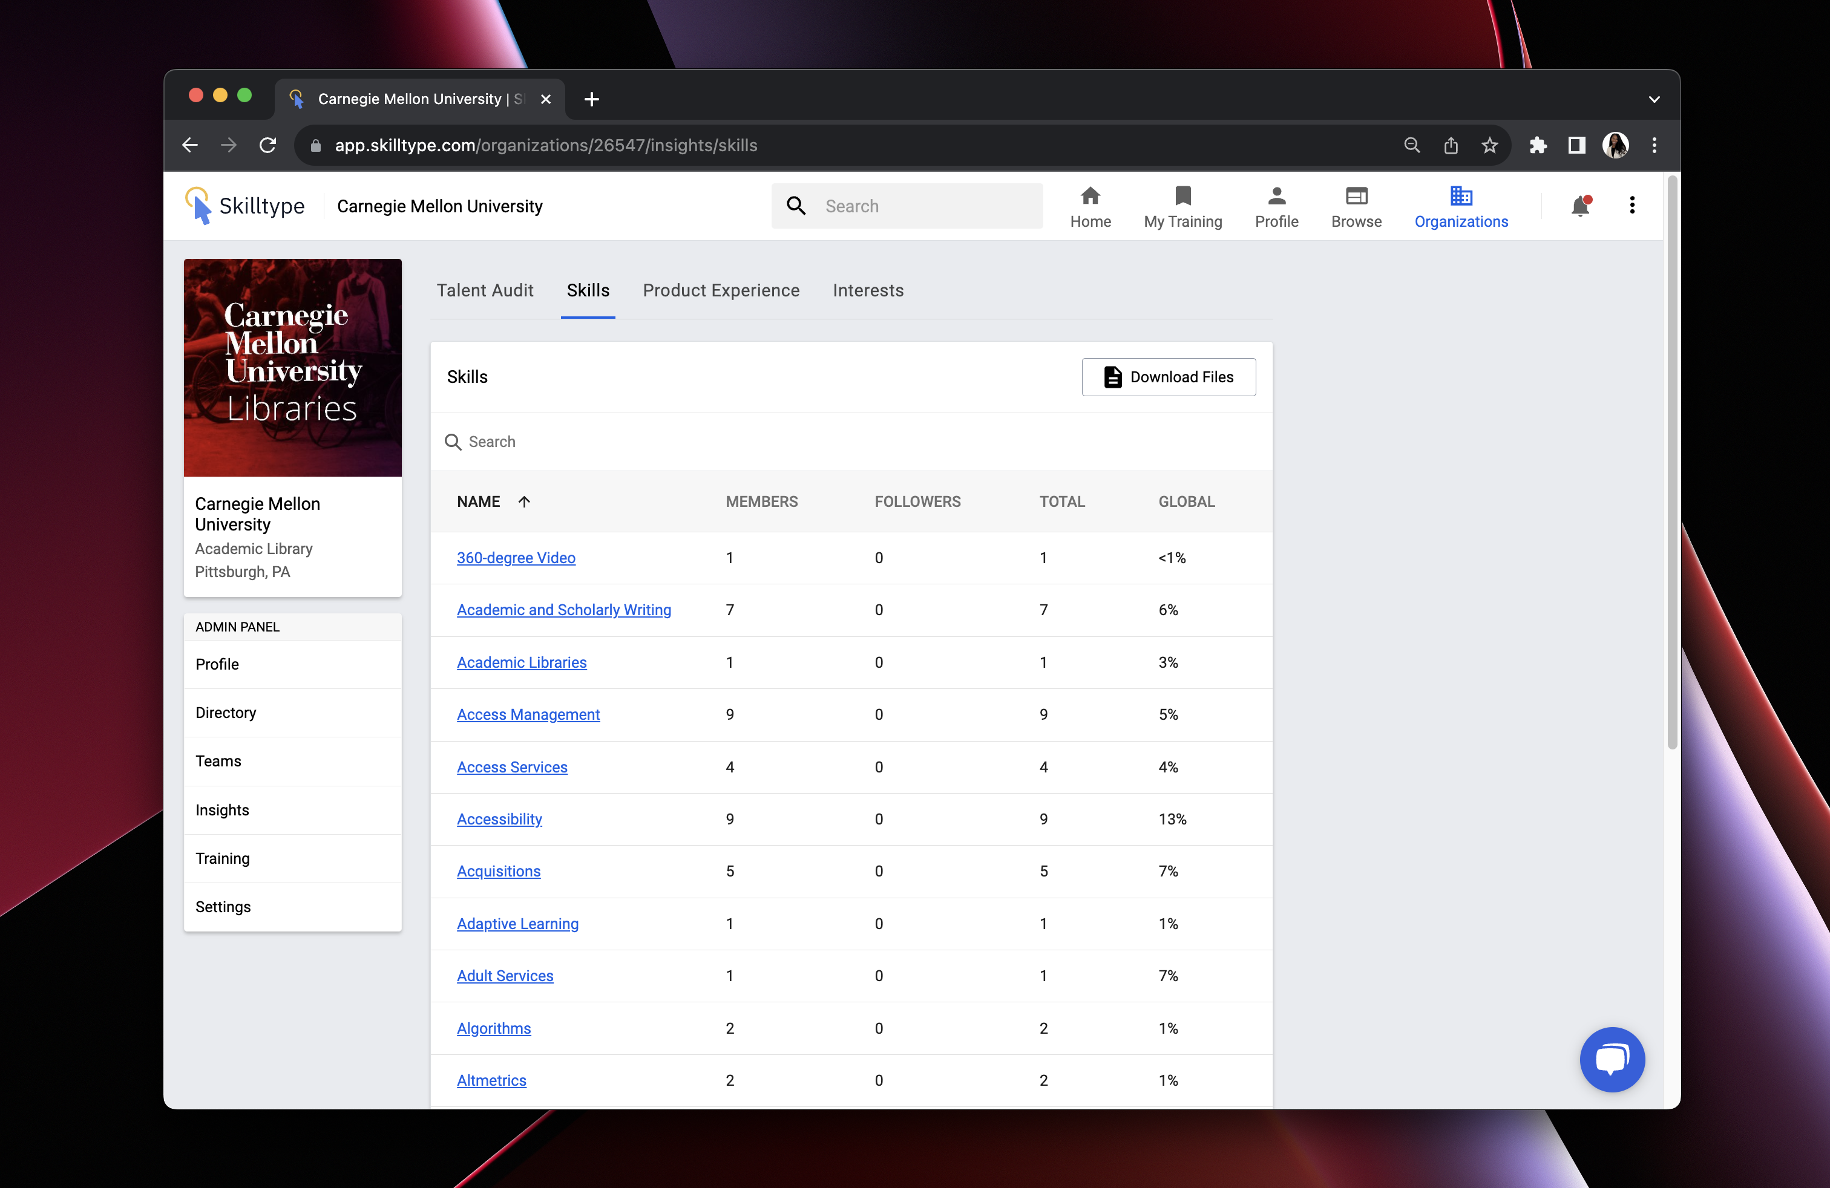The height and width of the screenshot is (1188, 1830).
Task: Switch to the Talent Audit tab
Action: click(484, 290)
